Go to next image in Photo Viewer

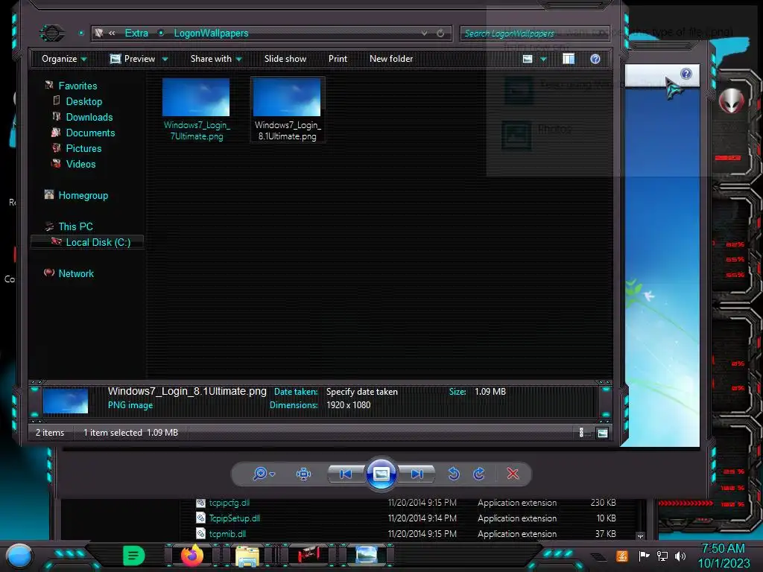417,474
